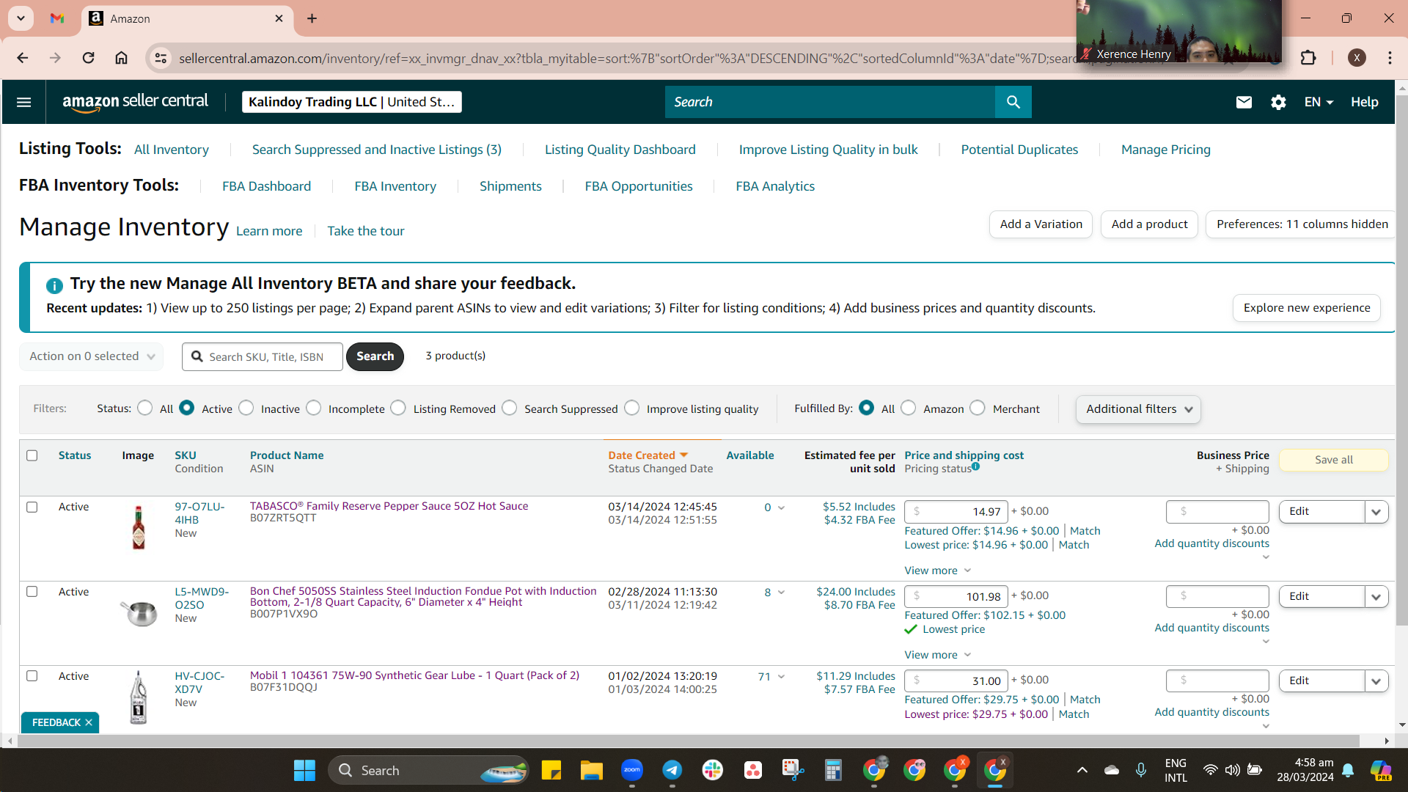
Task: Click the volume speaker tray icon
Action: (x=1233, y=770)
